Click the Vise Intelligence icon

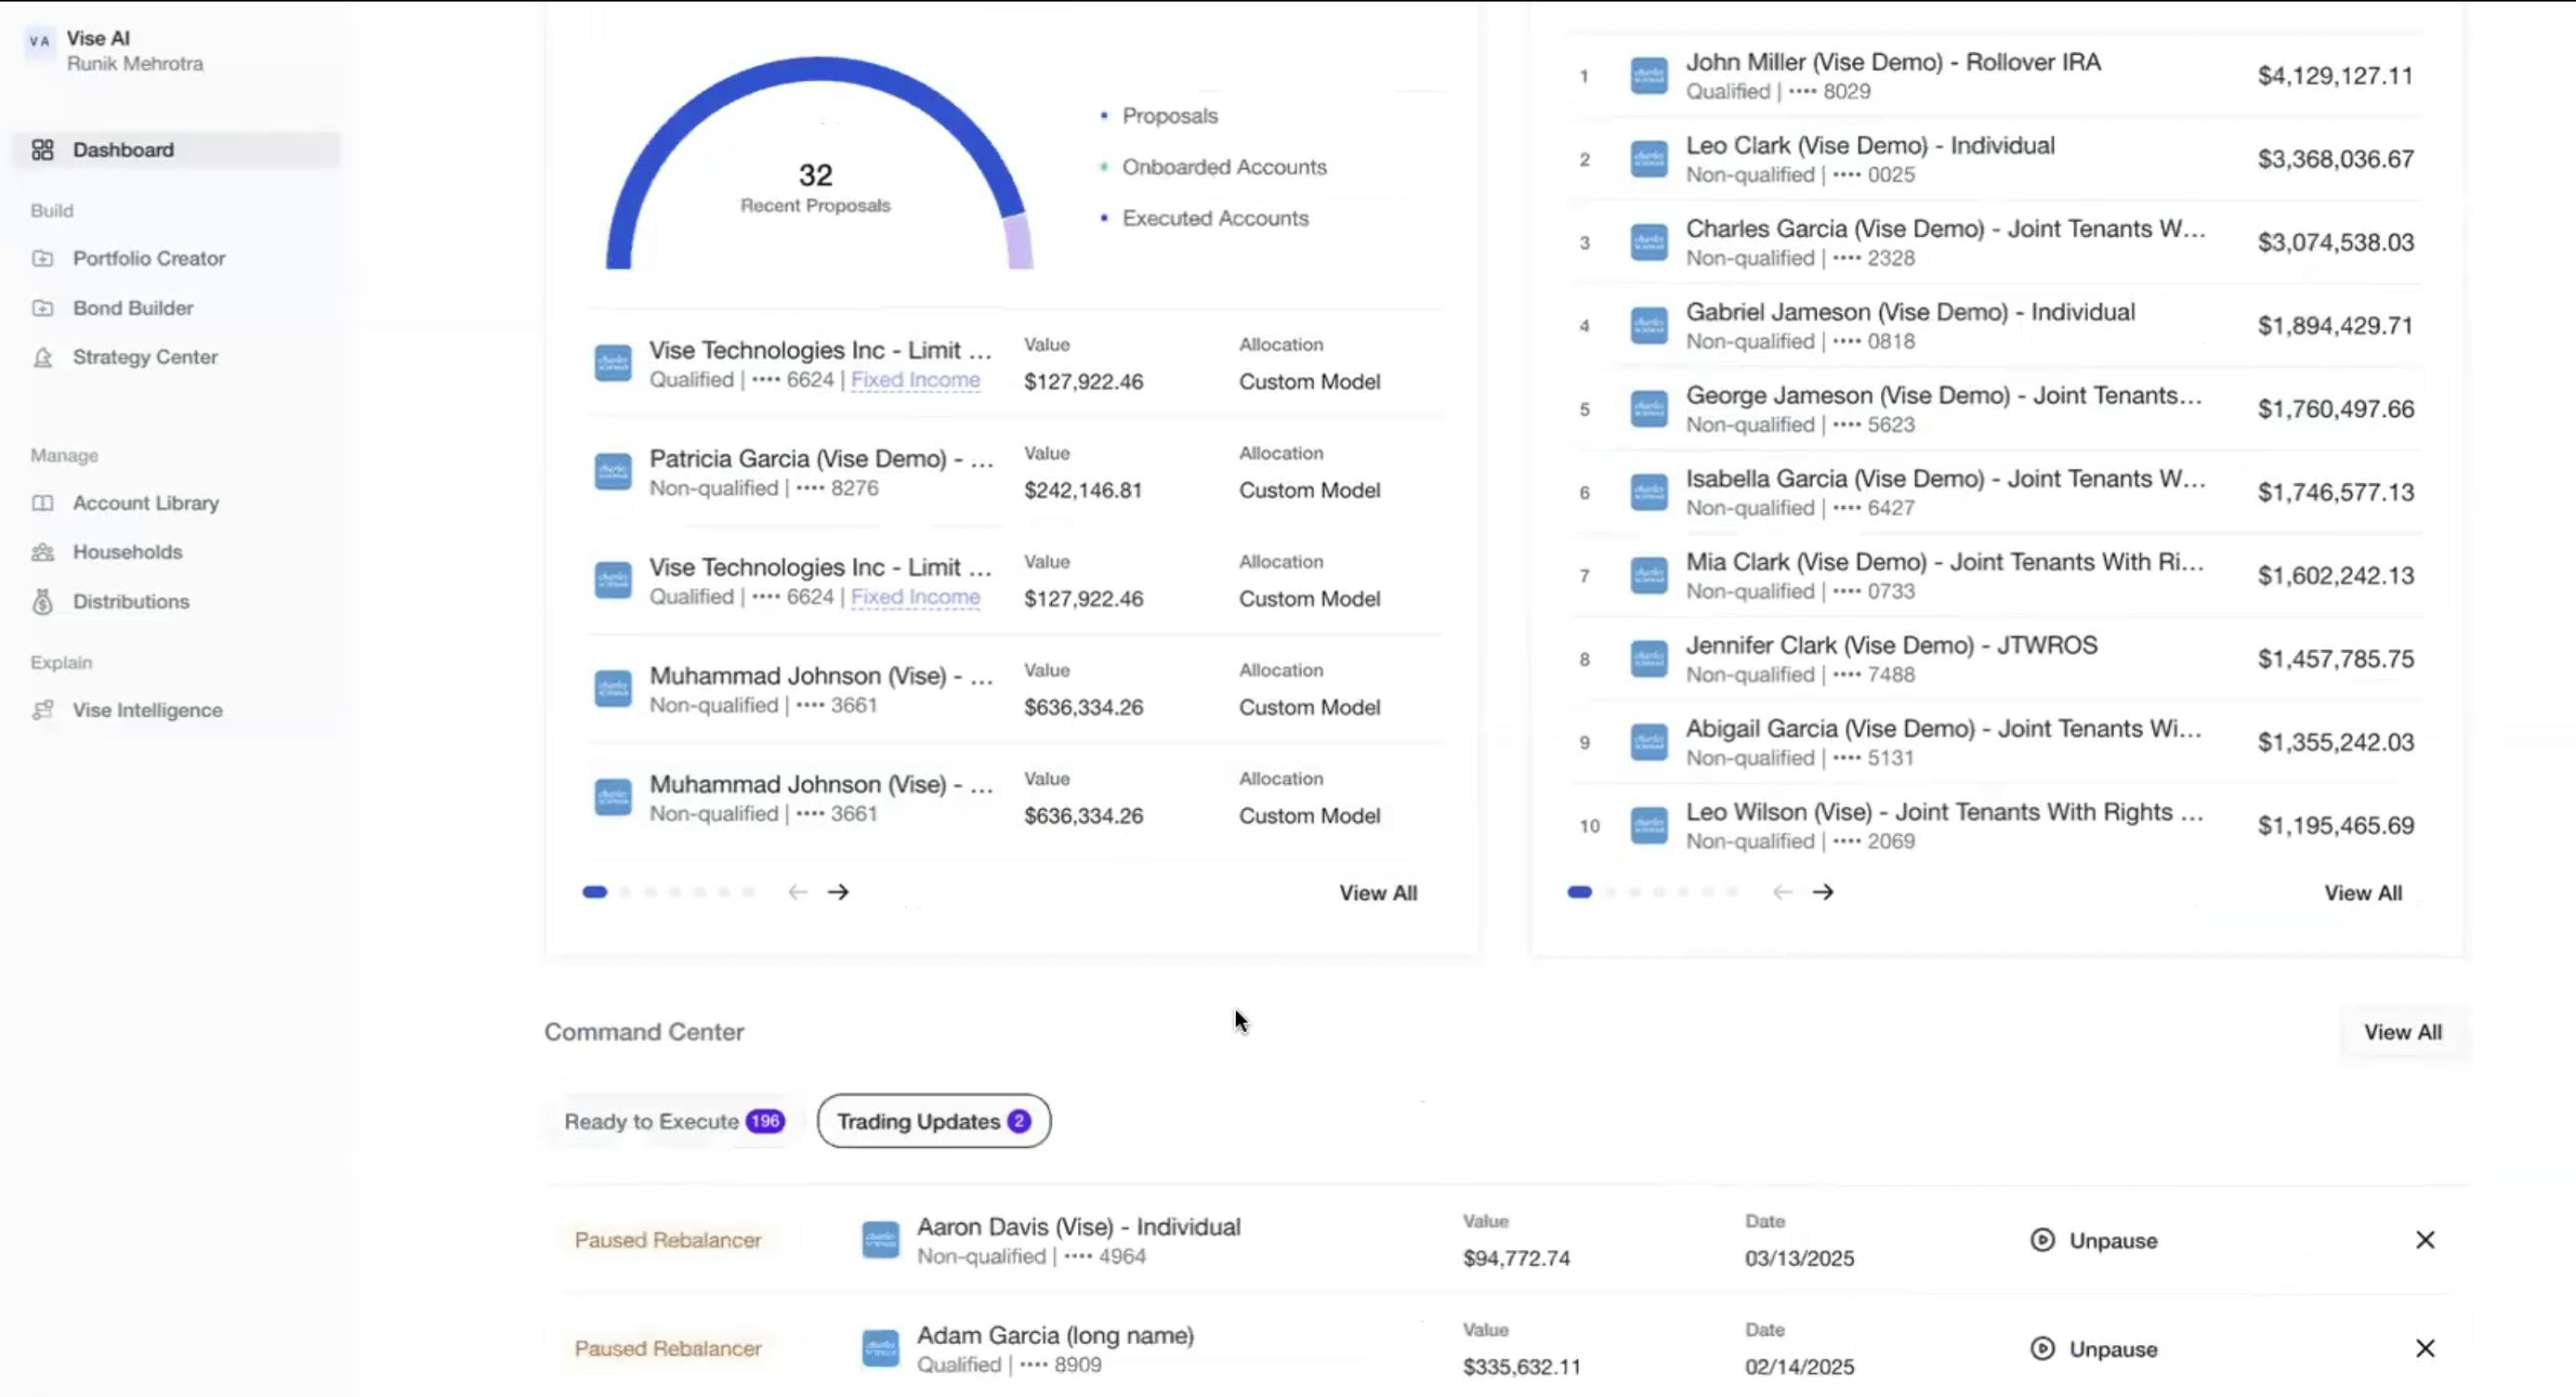(x=42, y=711)
